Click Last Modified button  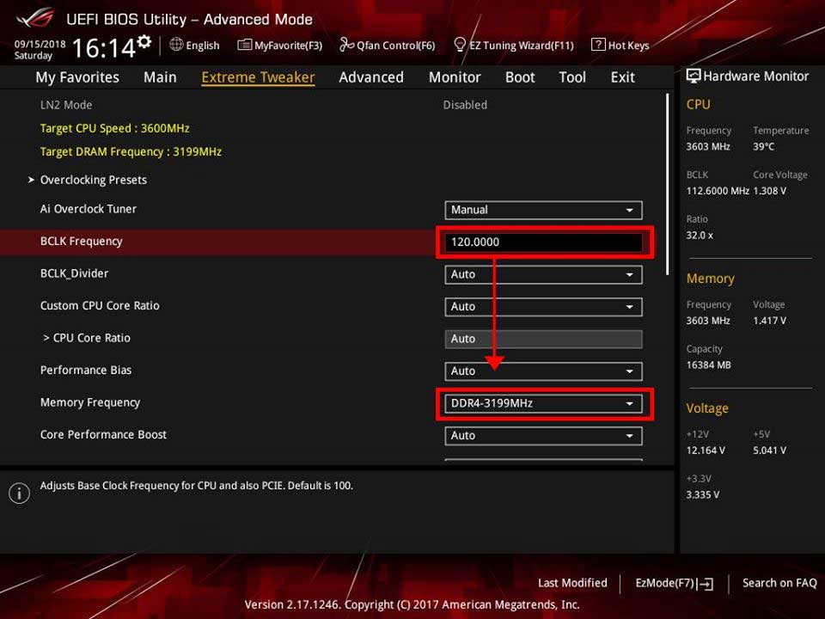(x=572, y=583)
